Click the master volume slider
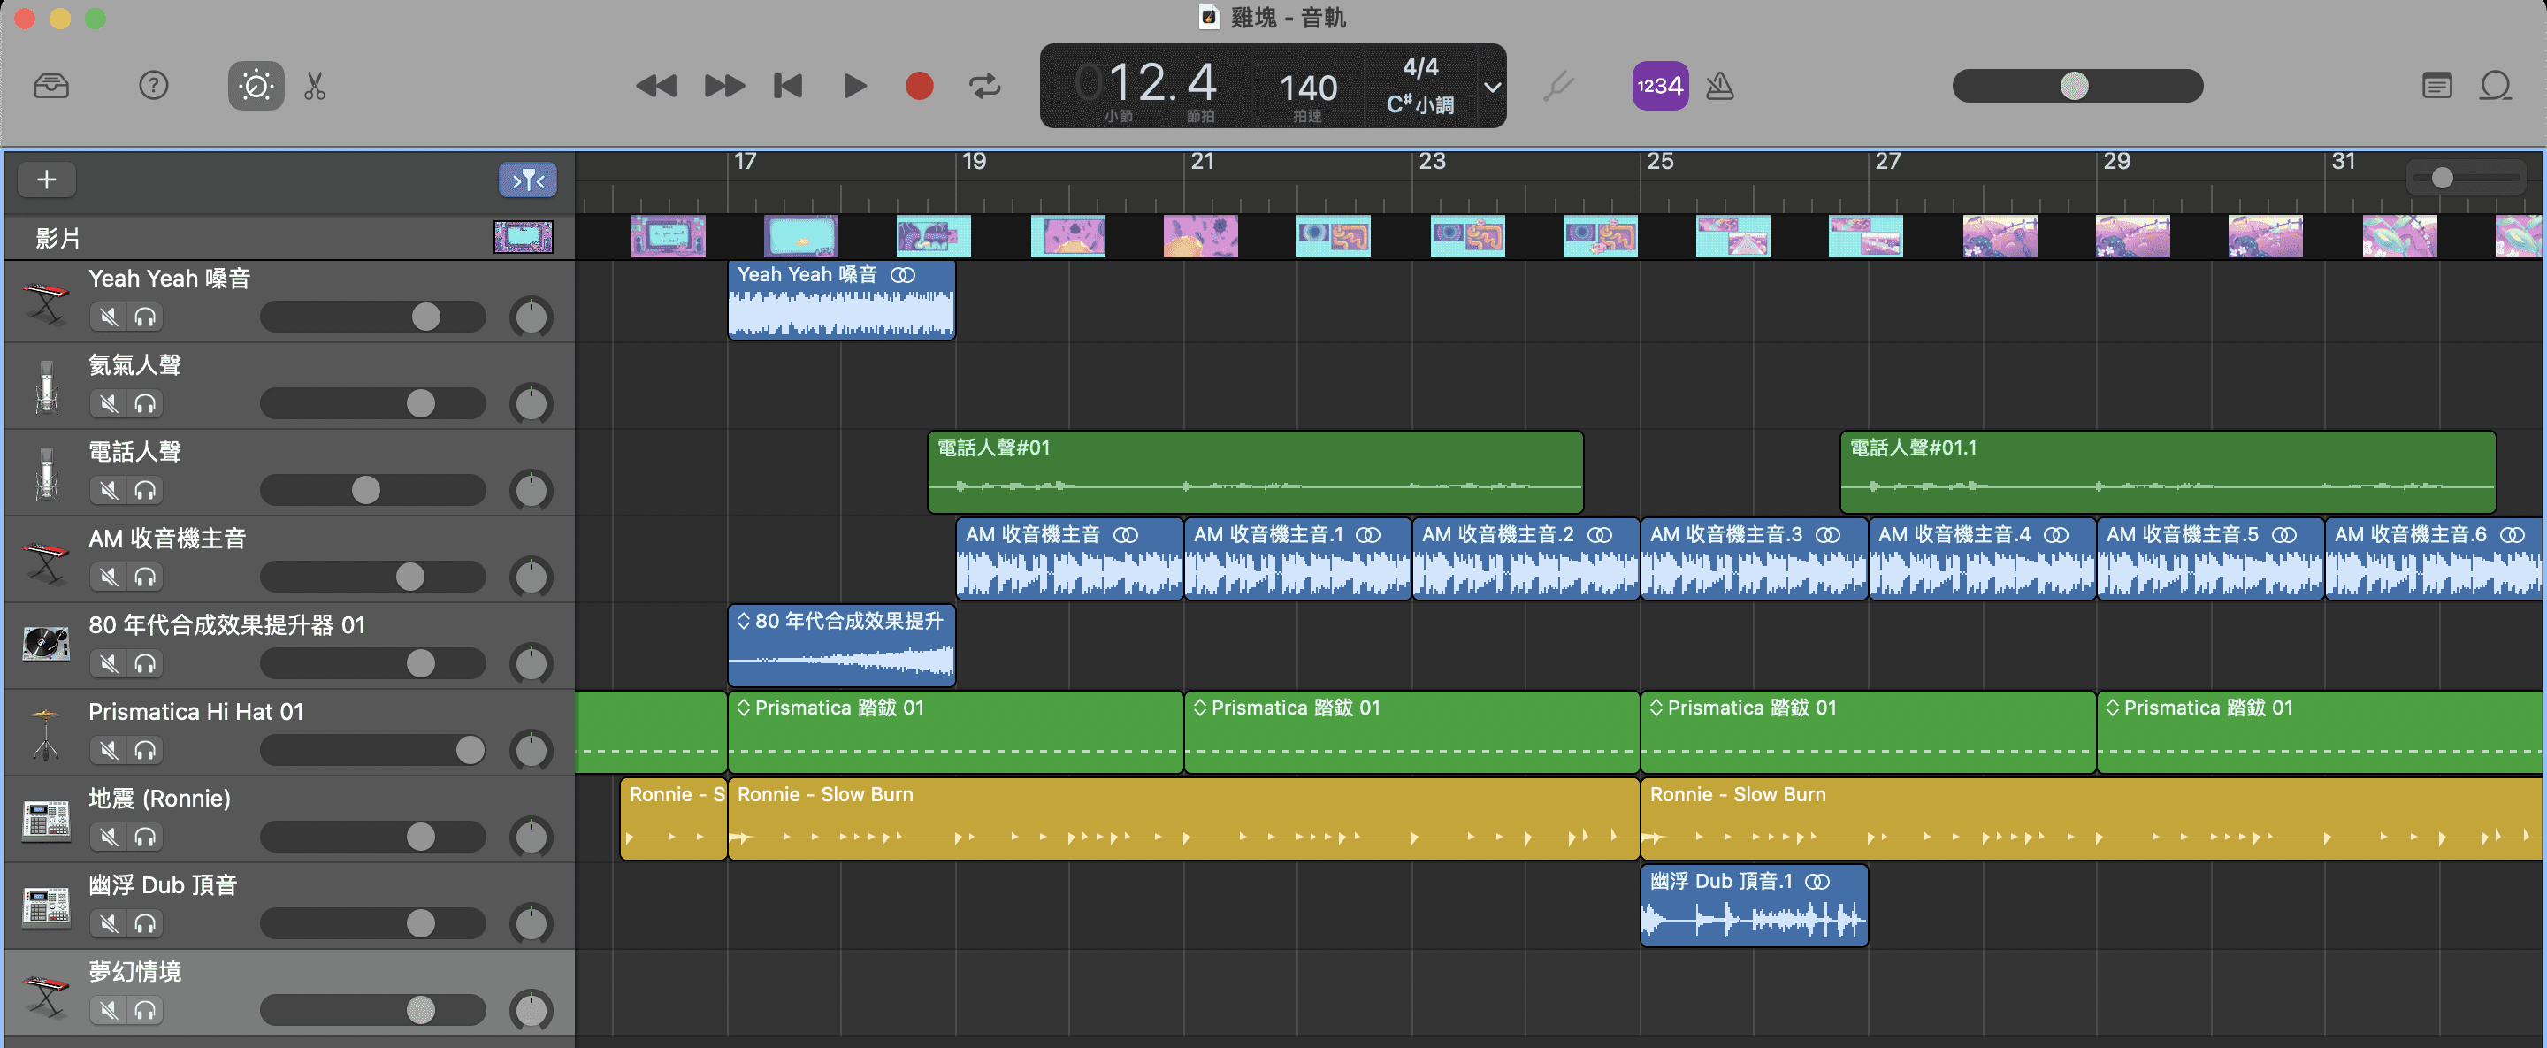The image size is (2547, 1048). 2077,86
